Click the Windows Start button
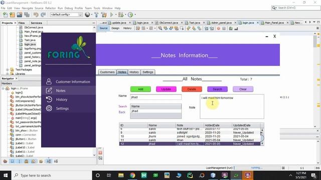321x180 pixels. [x=6, y=175]
